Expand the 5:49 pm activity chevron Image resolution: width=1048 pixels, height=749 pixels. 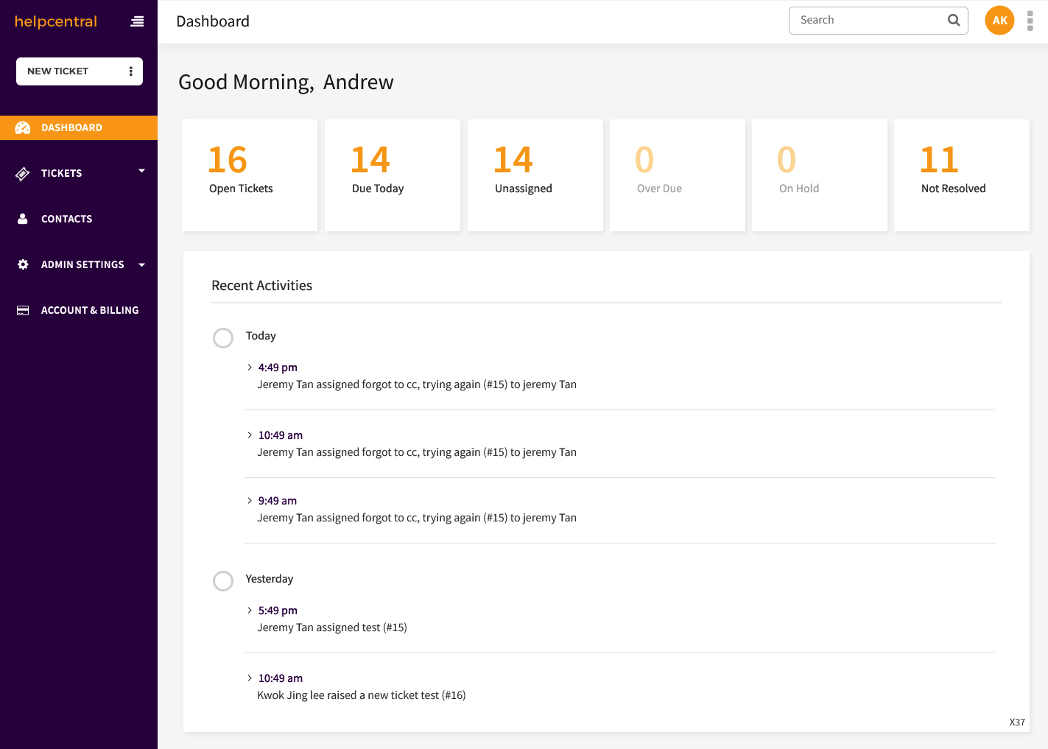(250, 611)
